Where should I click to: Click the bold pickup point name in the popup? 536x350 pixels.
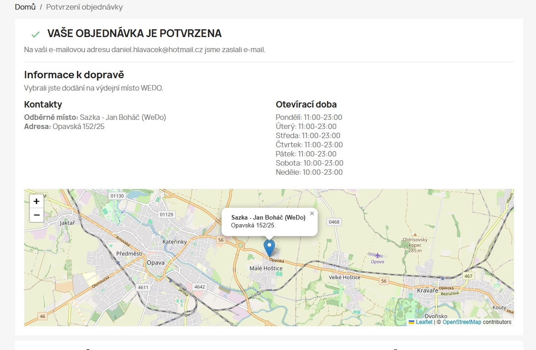268,218
